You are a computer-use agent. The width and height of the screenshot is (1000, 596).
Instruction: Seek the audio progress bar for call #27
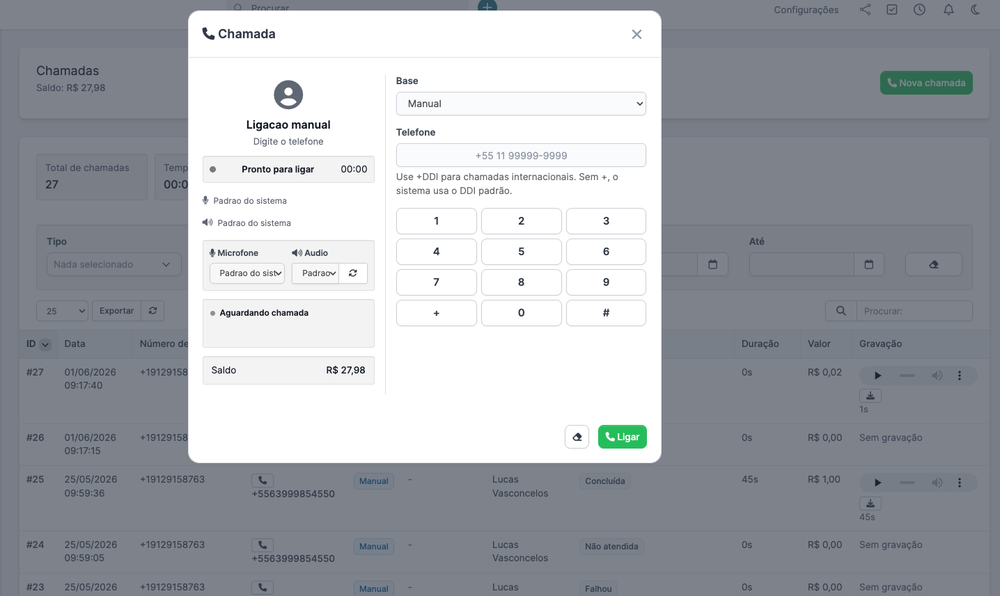tap(907, 376)
